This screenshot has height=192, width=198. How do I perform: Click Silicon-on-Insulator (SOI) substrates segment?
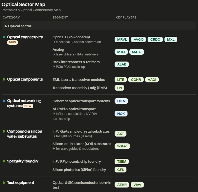click(82, 144)
